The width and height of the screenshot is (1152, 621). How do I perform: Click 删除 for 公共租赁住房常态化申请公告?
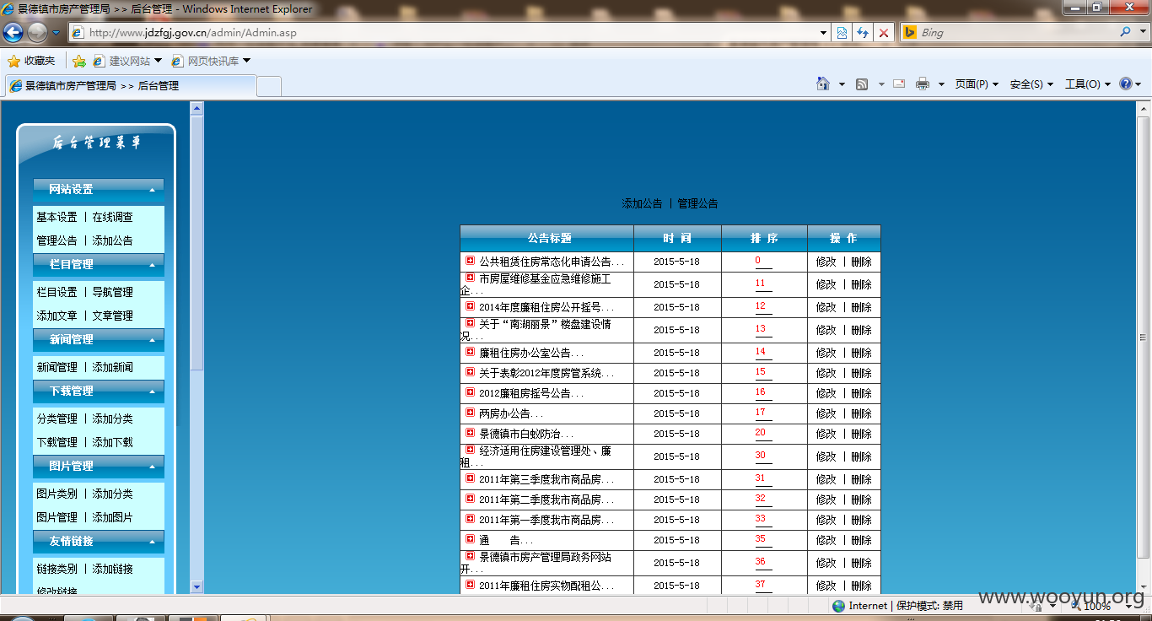click(861, 262)
